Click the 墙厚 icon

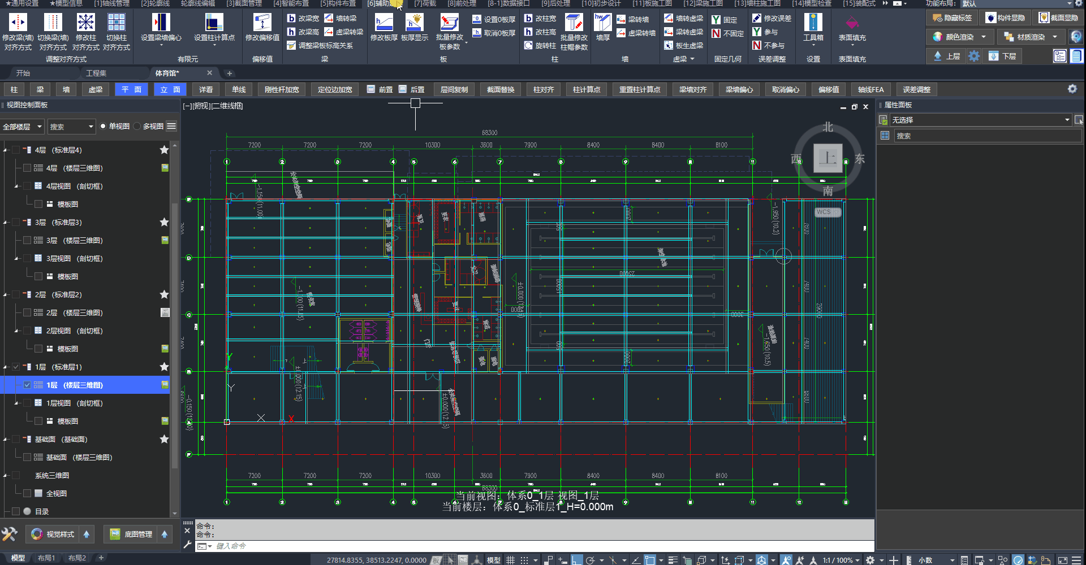602,23
